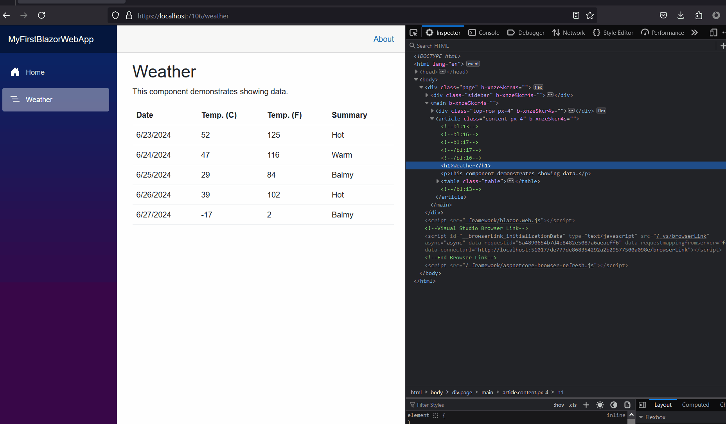Image resolution: width=726 pixels, height=424 pixels.
Task: Reload the page with the refresh icon
Action: tap(41, 15)
